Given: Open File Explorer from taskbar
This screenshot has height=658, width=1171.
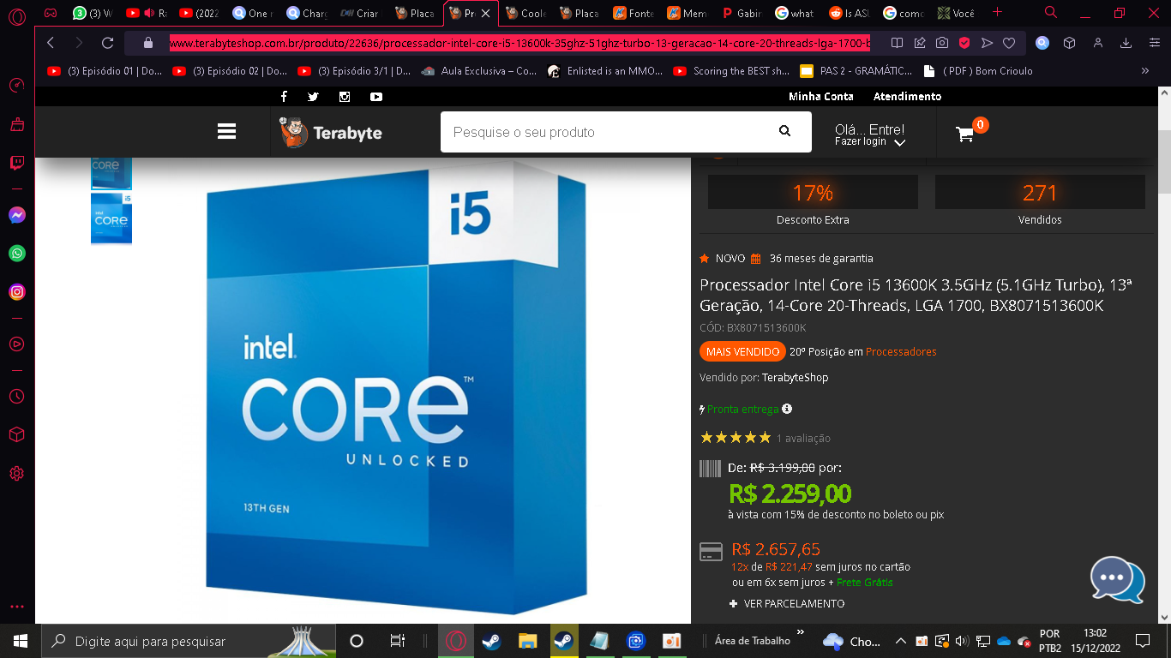Looking at the screenshot, I should 527,641.
